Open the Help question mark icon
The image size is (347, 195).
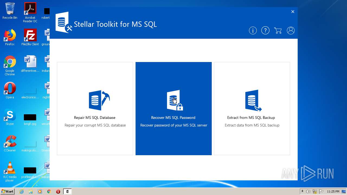(265, 31)
